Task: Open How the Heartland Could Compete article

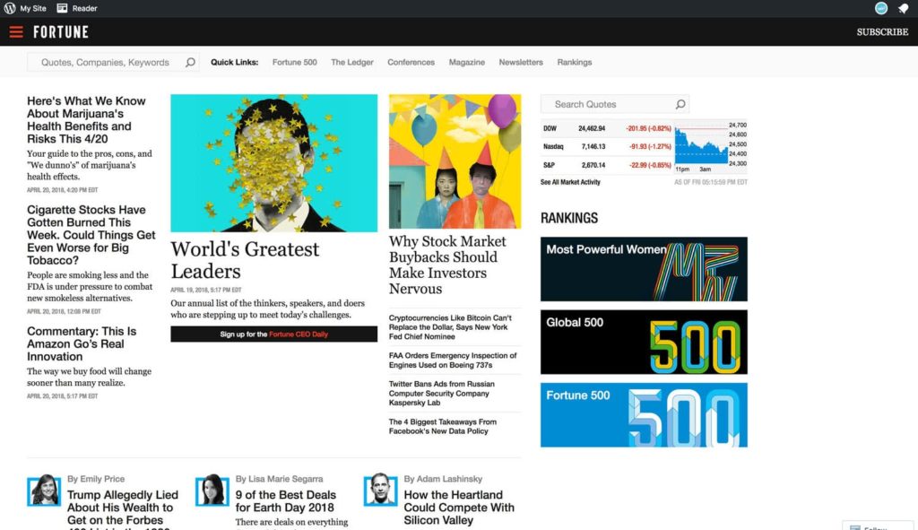Action: [x=459, y=508]
